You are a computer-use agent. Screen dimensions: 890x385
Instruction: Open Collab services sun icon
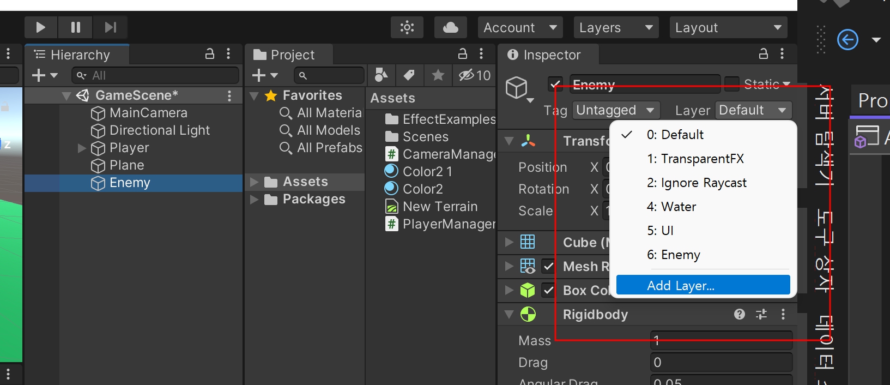pos(407,27)
